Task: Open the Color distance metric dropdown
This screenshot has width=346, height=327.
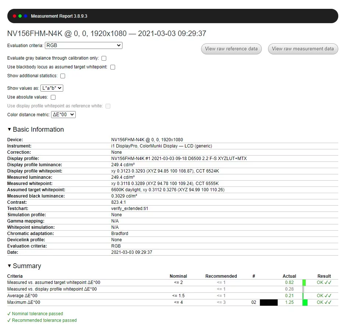Action: point(63,114)
